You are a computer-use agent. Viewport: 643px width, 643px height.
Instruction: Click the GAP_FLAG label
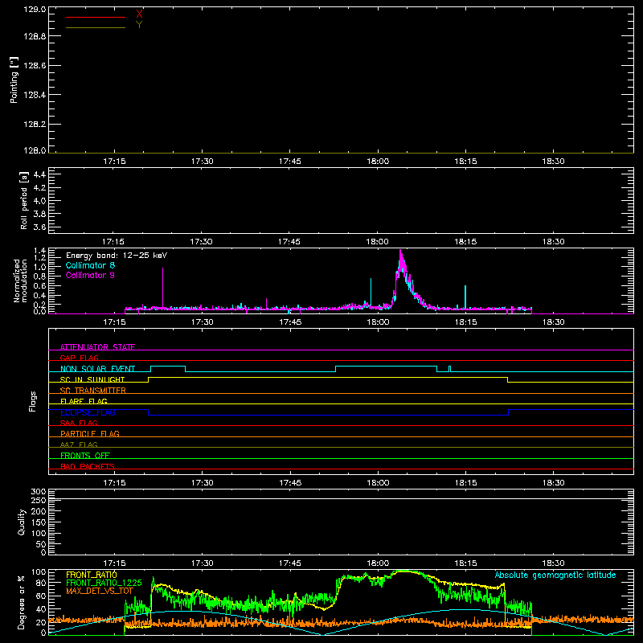(79, 358)
